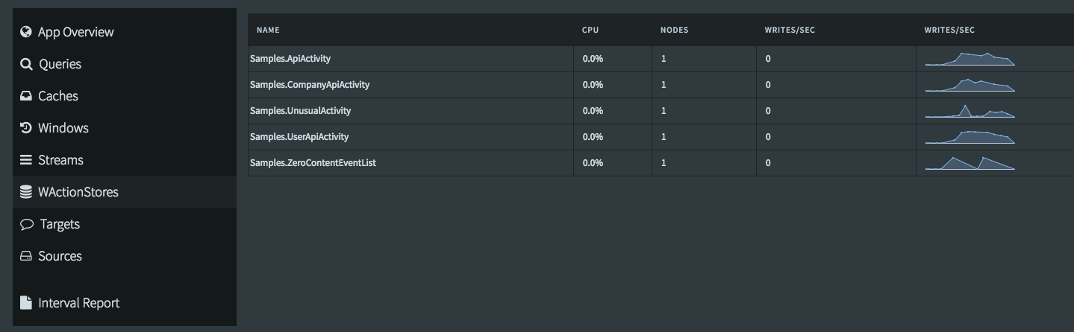Click the history clock icon for Windows
This screenshot has height=332, width=1074.
click(26, 128)
